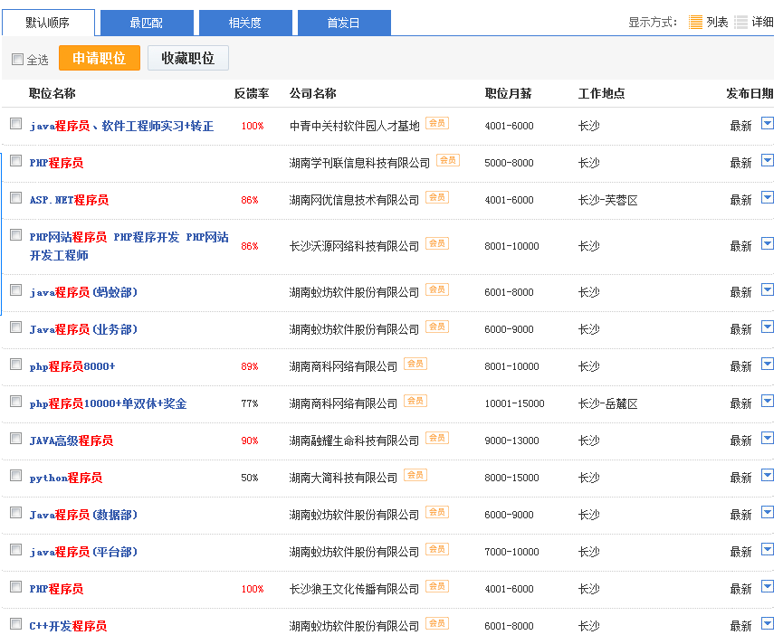Select the ASP.NET程序员 row checkbox
The height and width of the screenshot is (635, 783).
pos(16,197)
